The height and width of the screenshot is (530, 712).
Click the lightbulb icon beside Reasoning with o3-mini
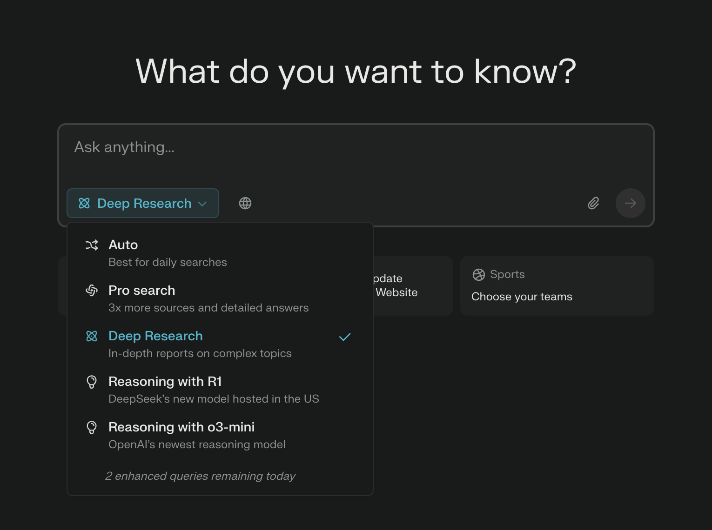pyautogui.click(x=92, y=427)
